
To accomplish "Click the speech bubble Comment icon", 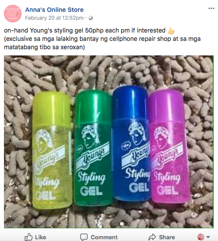I will [x=84, y=237].
